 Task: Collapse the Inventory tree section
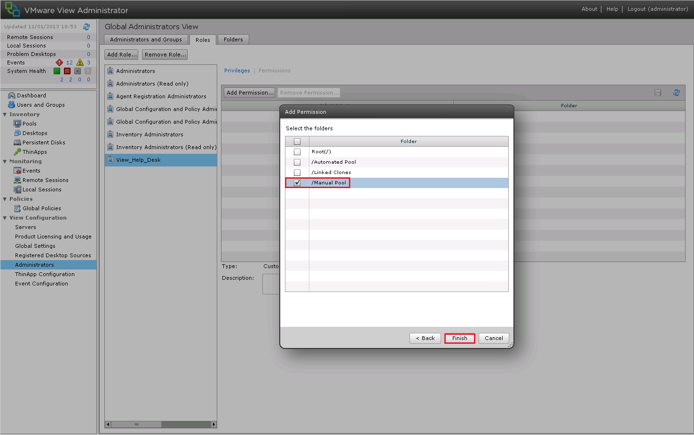5,114
